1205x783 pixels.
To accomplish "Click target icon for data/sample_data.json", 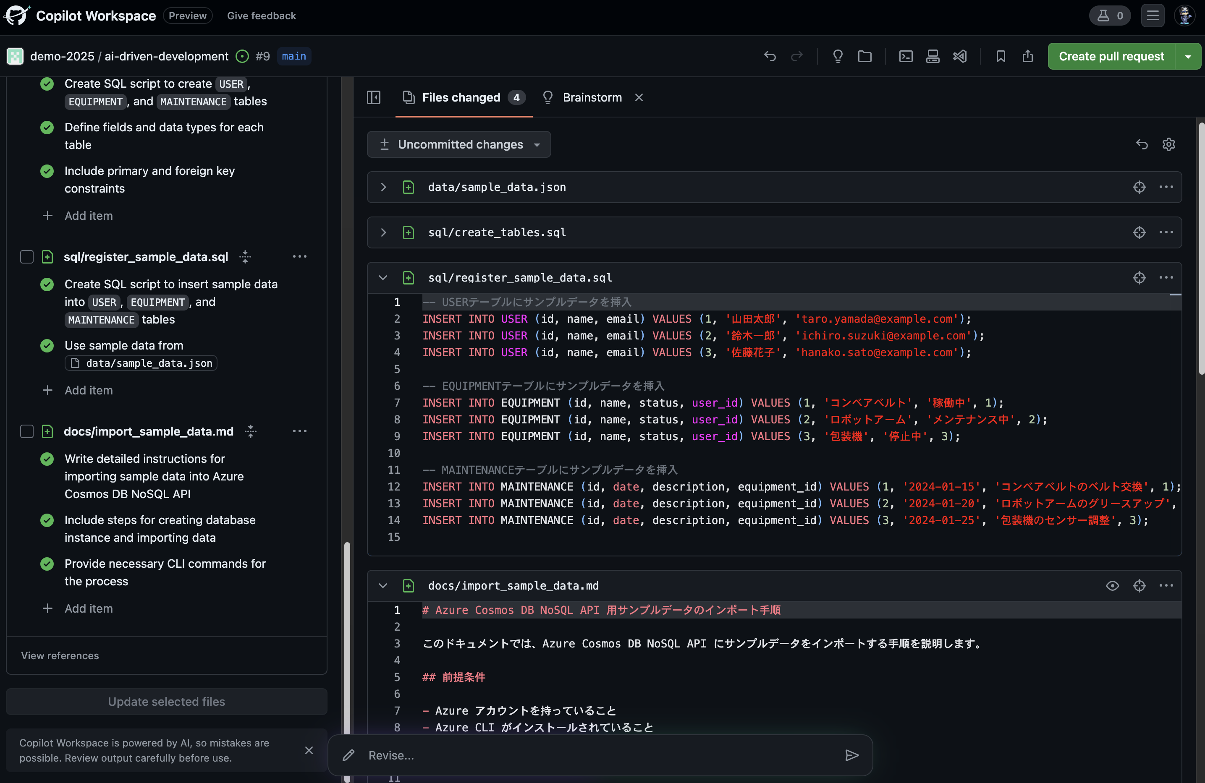I will click(x=1139, y=187).
